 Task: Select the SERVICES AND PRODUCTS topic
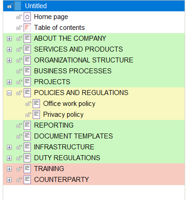tap(78, 49)
